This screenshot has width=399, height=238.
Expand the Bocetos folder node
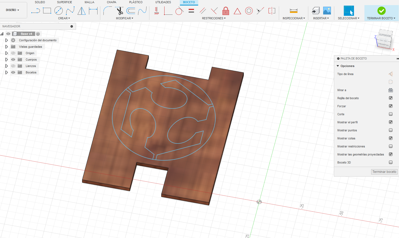point(7,72)
